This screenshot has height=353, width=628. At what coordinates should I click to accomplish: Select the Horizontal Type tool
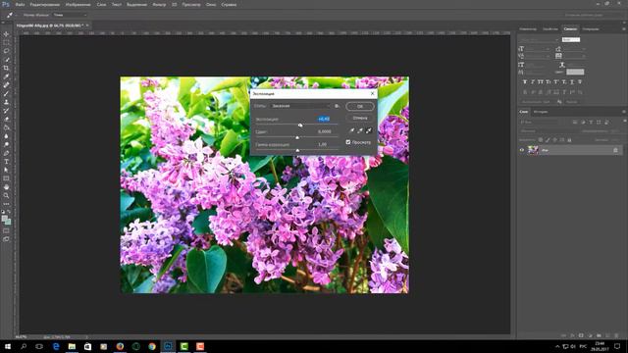click(6, 161)
